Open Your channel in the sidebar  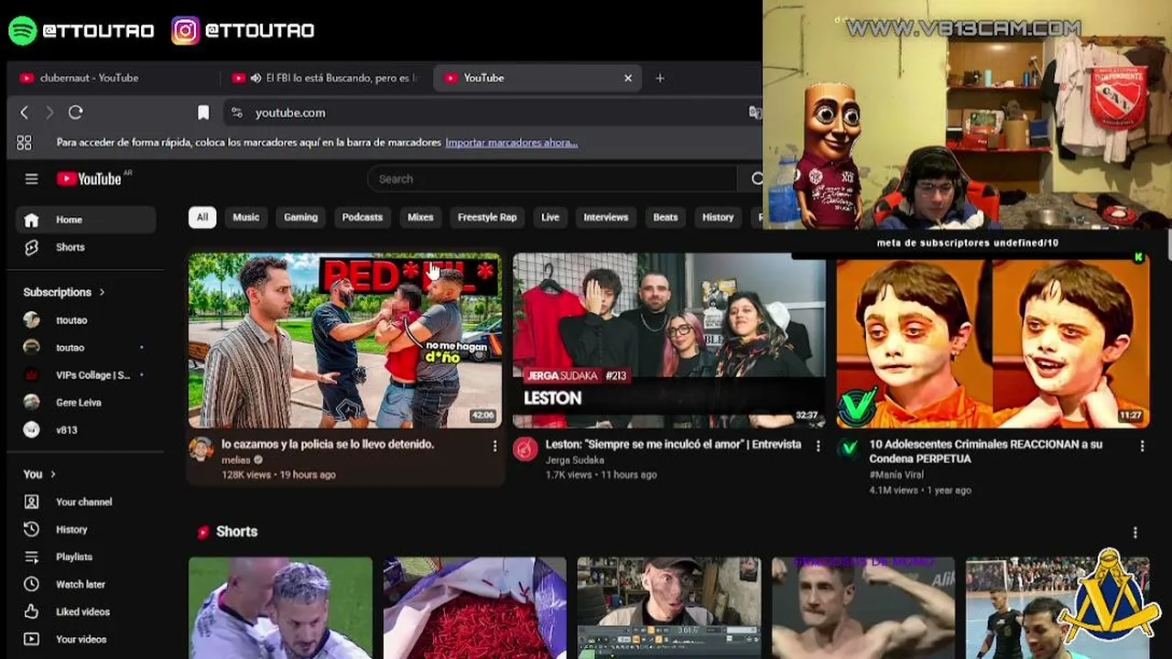pyautogui.click(x=86, y=502)
